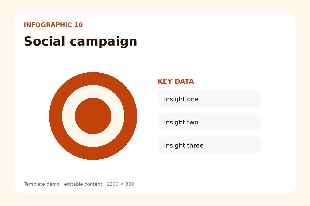310x206 pixels.
Task: Click the orange center circle of the target
Action: 93,116
